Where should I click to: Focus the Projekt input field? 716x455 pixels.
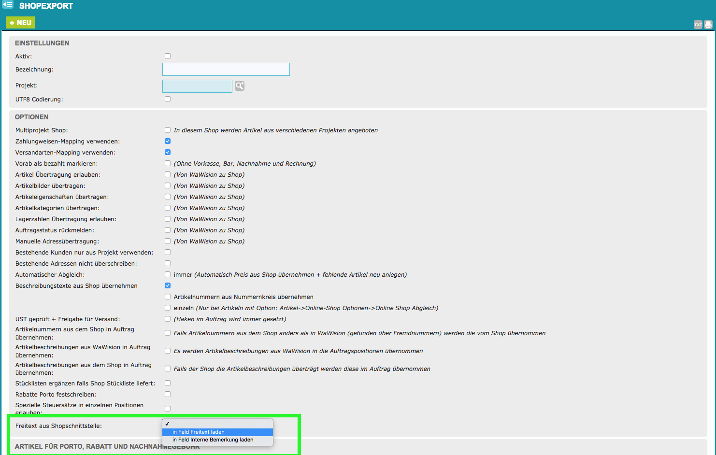pyautogui.click(x=197, y=86)
